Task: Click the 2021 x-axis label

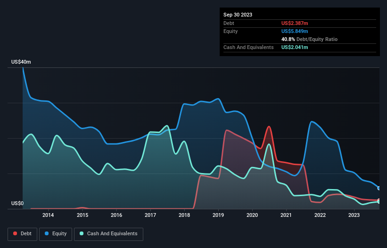Action: (x=286, y=215)
